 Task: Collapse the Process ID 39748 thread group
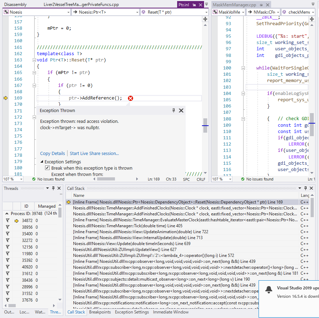(x=7, y=214)
